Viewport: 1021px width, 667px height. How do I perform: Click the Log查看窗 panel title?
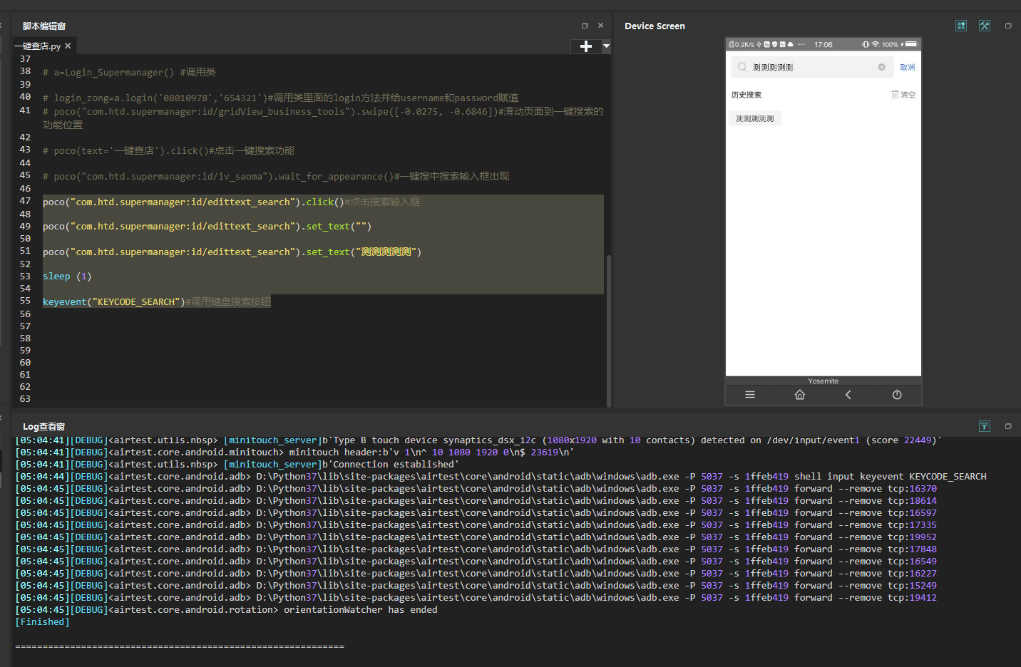tap(44, 427)
